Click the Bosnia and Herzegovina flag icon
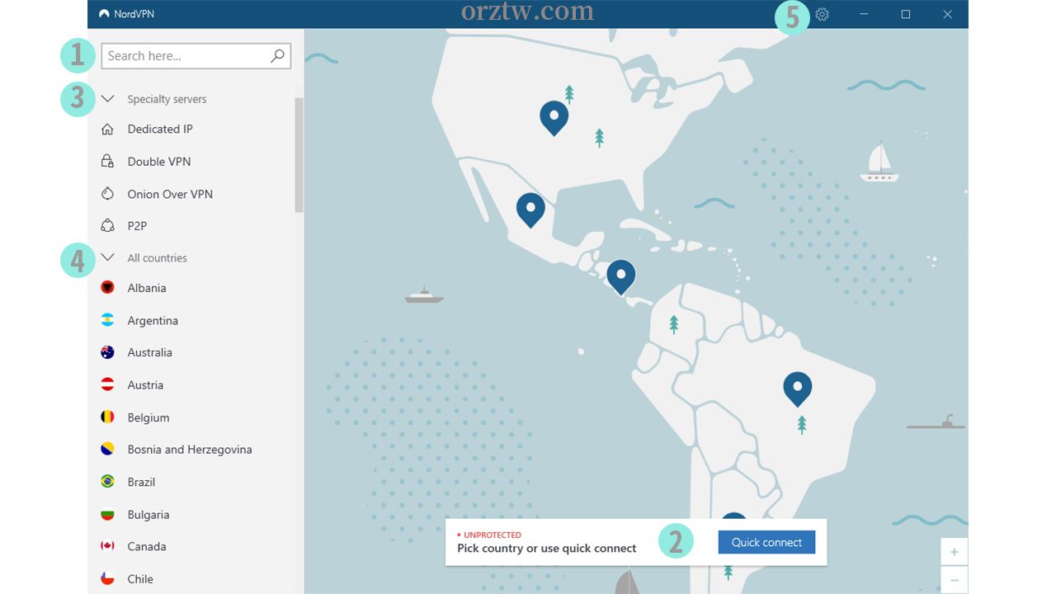1056x594 pixels. point(107,449)
